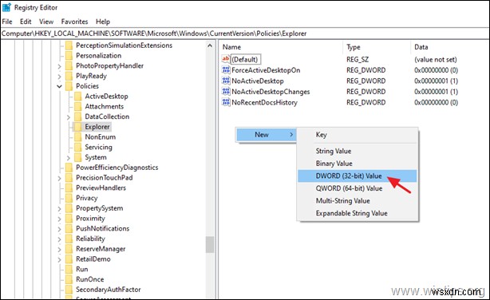This screenshot has height=300, width=490.
Task: Click the New context menu item
Action: click(267, 135)
